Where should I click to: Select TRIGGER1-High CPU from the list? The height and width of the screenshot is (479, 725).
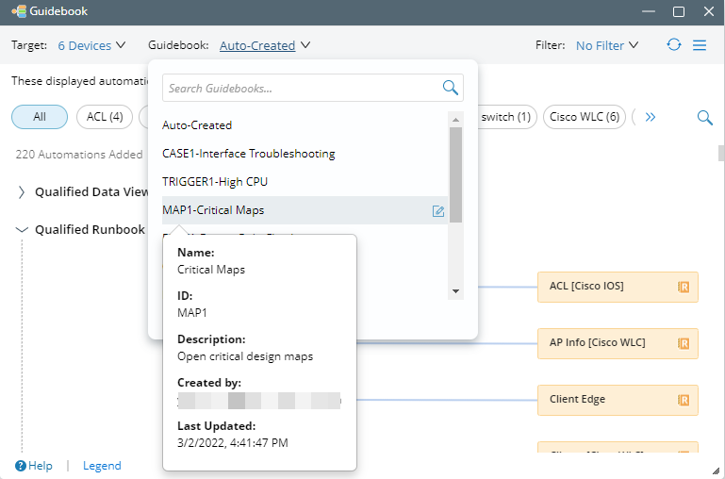(x=221, y=181)
